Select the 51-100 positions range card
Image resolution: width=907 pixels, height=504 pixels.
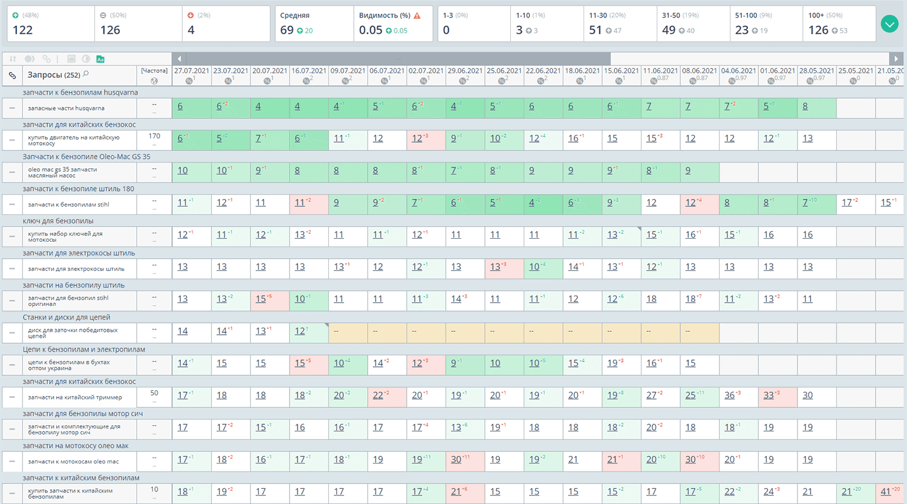(767, 24)
